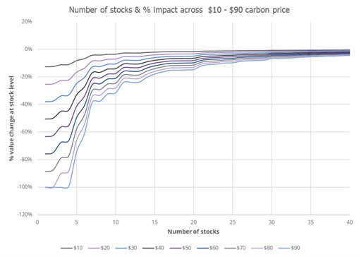Click the 20% y-axis label
Screen dimensions: 359x257
(x=27, y=22)
